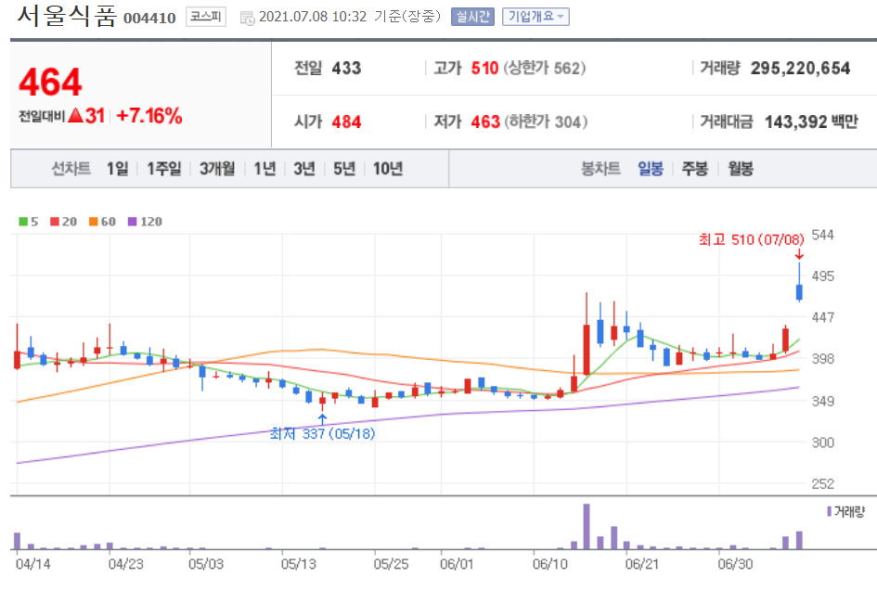Select the 10년 line chart tab
This screenshot has width=877, height=590.
388,168
